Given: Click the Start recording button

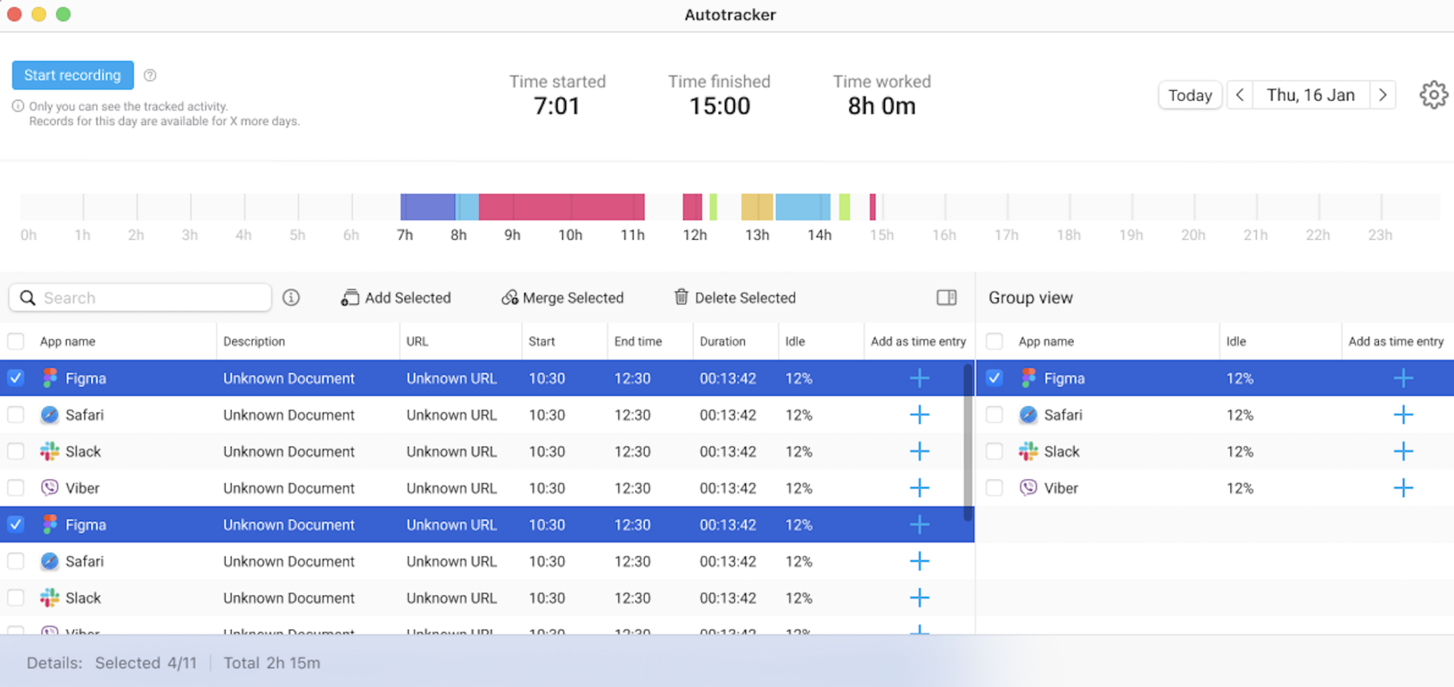Looking at the screenshot, I should tap(72, 75).
